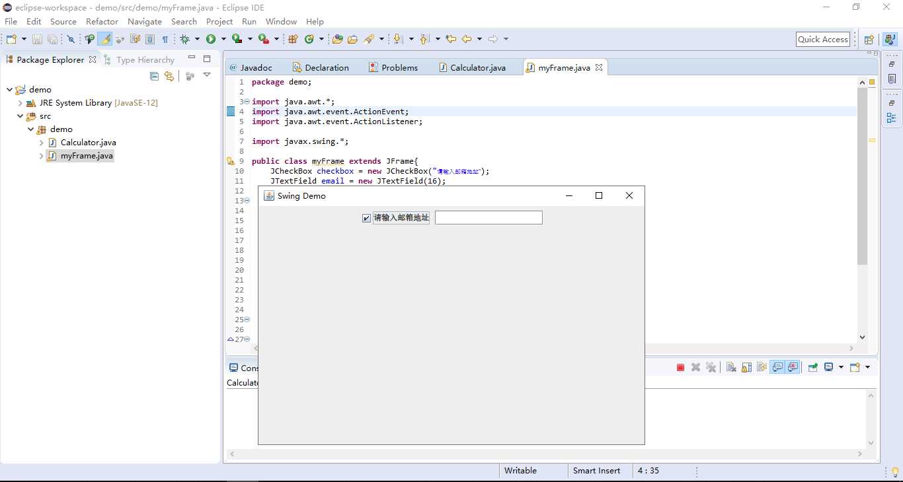Click Collapse All in Package Explorer
Viewport: 903px width, 482px height.
coord(154,76)
